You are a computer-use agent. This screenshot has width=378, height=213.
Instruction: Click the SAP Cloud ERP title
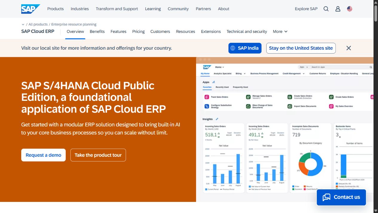[x=38, y=31]
